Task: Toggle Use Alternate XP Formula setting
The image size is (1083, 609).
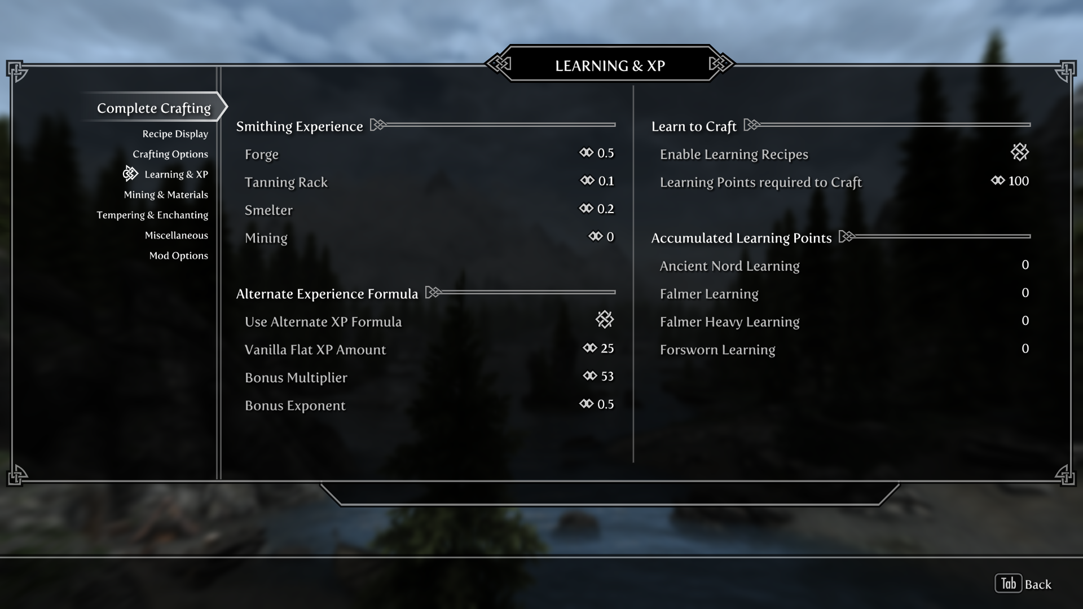Action: (604, 320)
